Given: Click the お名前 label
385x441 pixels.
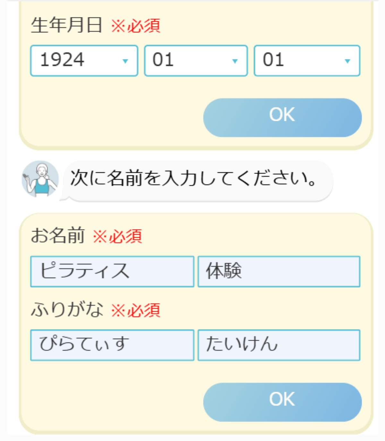Looking at the screenshot, I should pos(58,235).
